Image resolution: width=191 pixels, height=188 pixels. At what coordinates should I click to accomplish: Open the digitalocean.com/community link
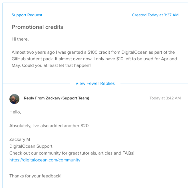point(45,160)
